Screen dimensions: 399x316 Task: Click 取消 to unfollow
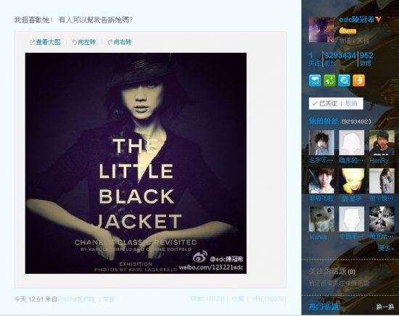tap(351, 104)
